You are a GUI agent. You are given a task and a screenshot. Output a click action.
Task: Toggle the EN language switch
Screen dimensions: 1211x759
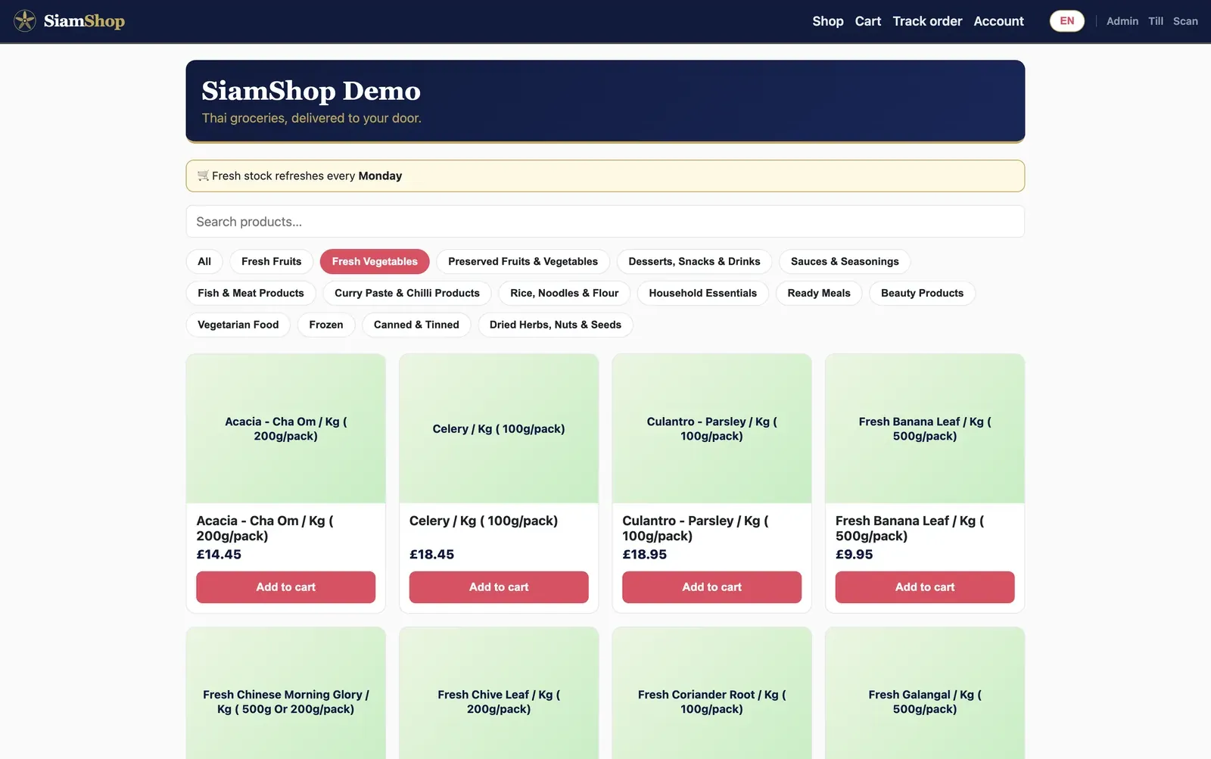tap(1066, 21)
